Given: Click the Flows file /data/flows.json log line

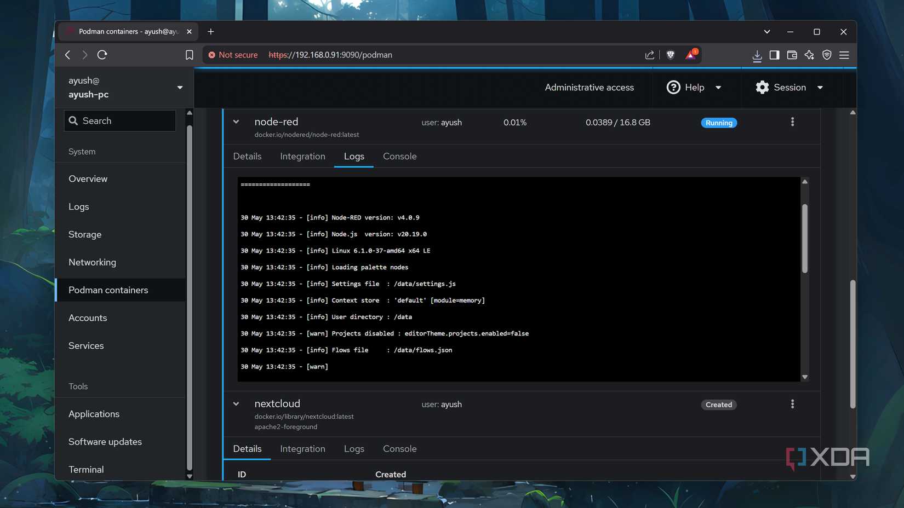Looking at the screenshot, I should coord(346,350).
